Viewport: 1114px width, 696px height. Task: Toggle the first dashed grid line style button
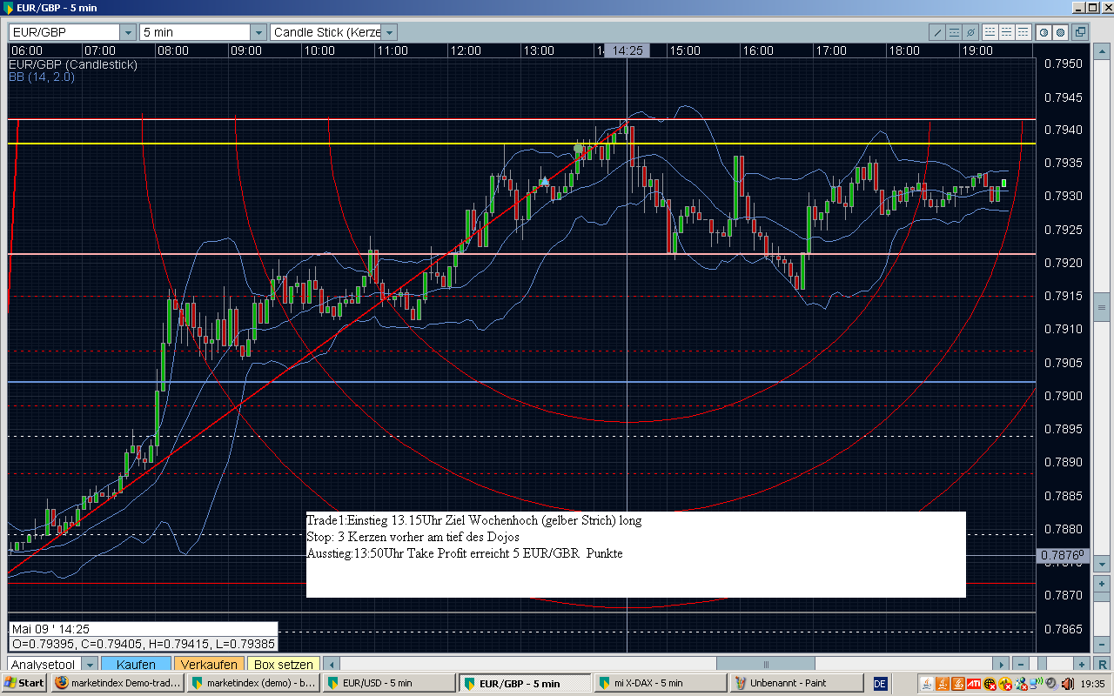(990, 32)
